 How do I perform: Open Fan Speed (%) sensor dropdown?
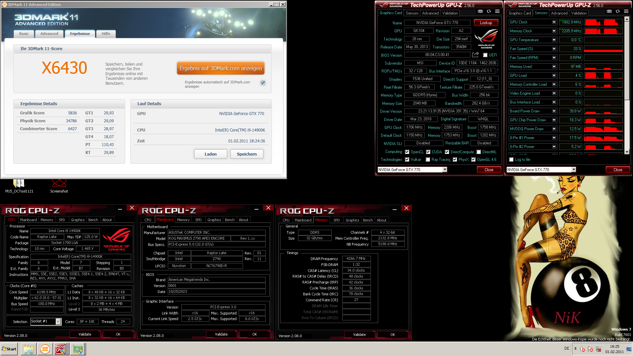point(554,49)
